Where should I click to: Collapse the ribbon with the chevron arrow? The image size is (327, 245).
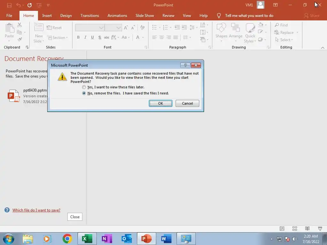(x=323, y=48)
